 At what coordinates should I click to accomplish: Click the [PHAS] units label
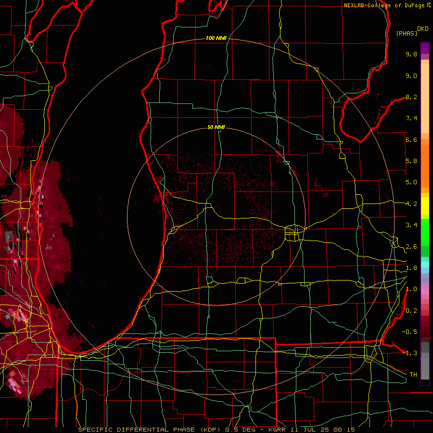click(x=407, y=33)
